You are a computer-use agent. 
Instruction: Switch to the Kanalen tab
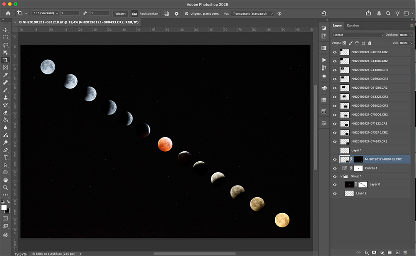[x=353, y=25]
